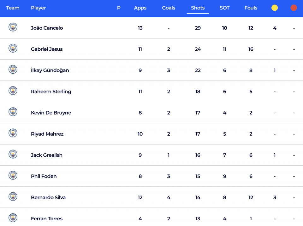Click the P column header

point(119,8)
